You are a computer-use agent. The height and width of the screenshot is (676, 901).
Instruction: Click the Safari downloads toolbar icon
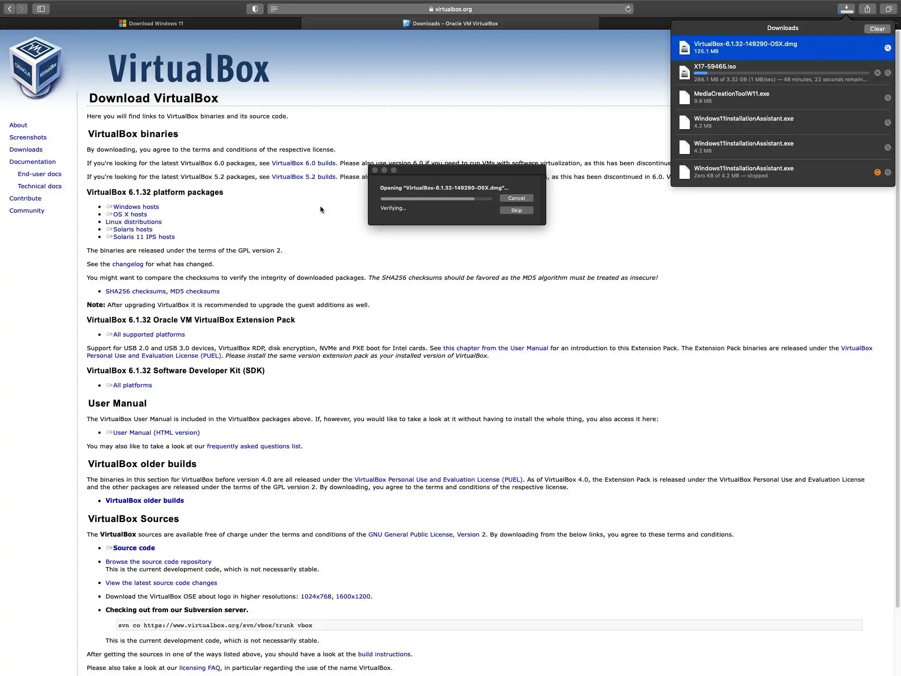pos(846,9)
